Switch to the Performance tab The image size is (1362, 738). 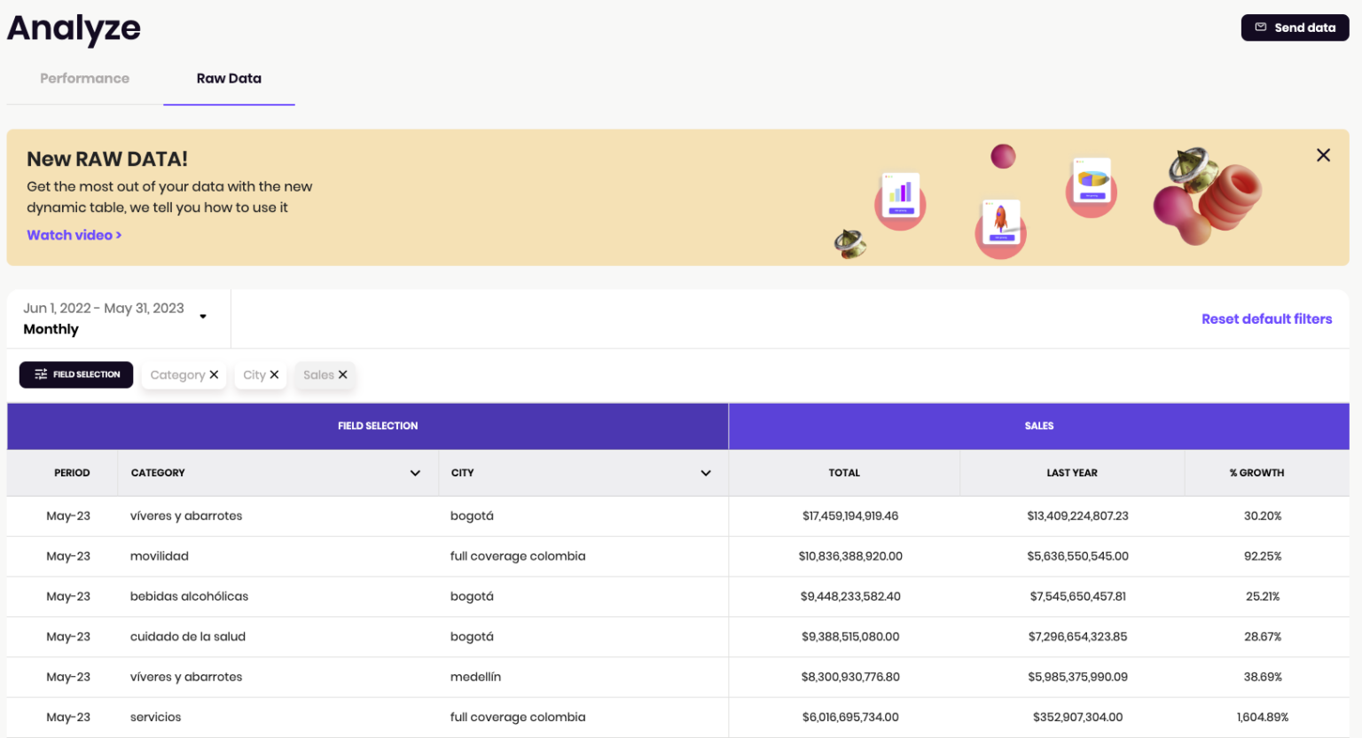pos(84,78)
